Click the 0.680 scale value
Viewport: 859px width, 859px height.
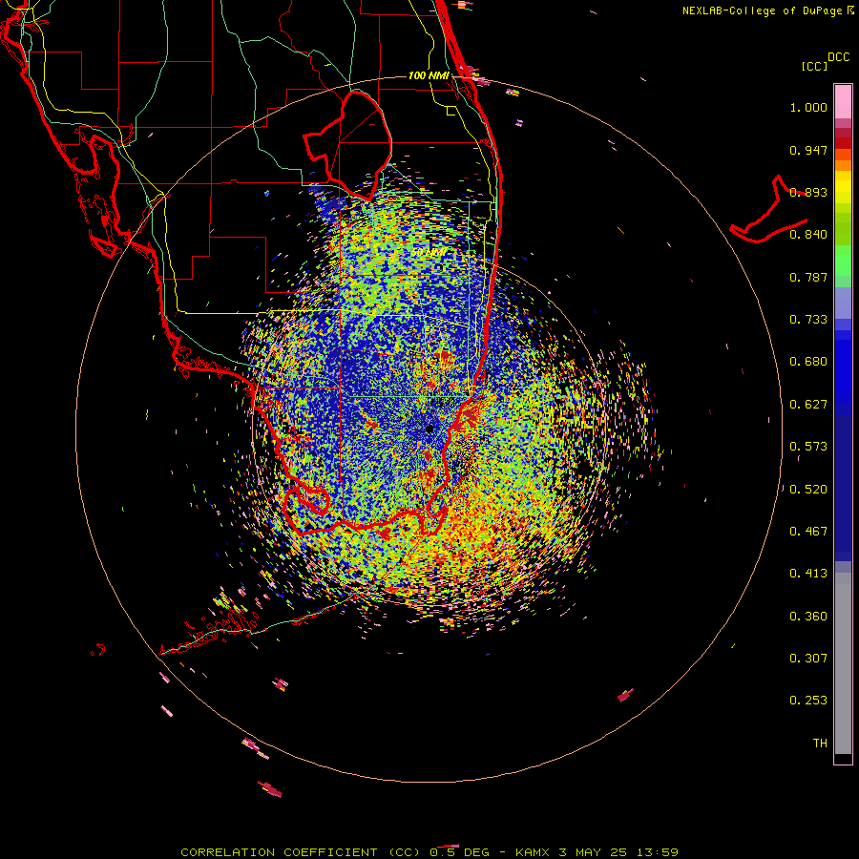point(808,362)
